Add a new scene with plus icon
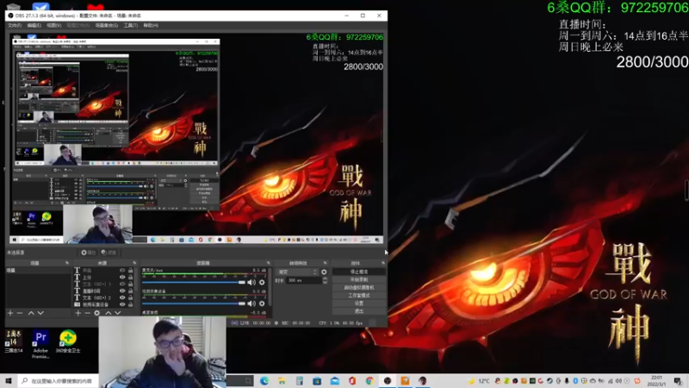The width and height of the screenshot is (689, 388). (x=10, y=313)
